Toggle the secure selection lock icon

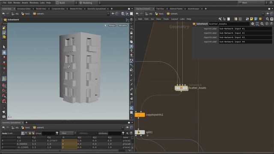click(x=4, y=52)
